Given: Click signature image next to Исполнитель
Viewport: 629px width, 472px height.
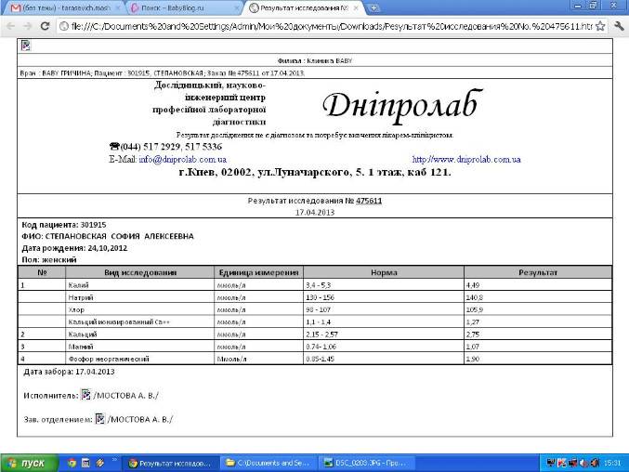Looking at the screenshot, I should pos(86,395).
